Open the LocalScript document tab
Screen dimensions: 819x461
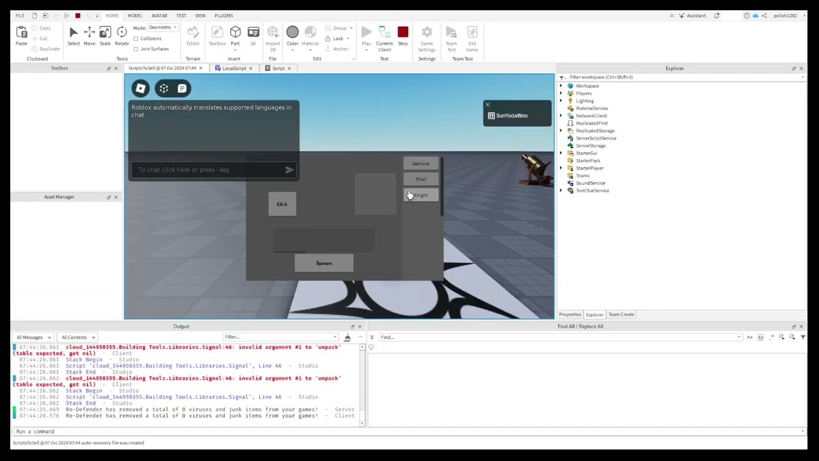click(x=234, y=69)
